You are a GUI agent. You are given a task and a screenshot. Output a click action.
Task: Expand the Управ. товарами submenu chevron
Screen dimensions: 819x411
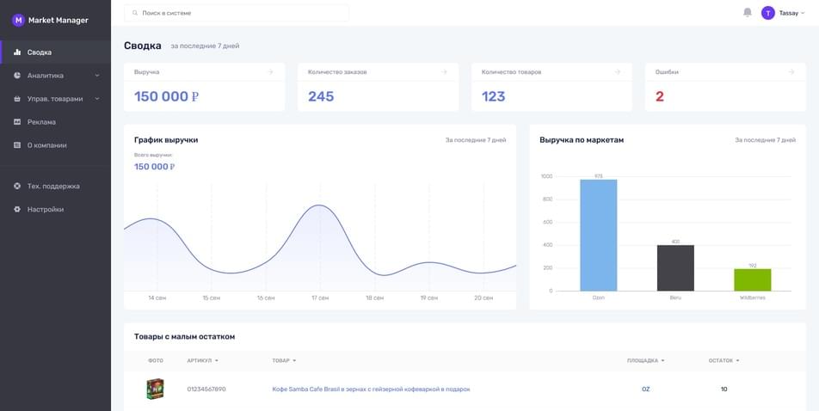[97, 99]
